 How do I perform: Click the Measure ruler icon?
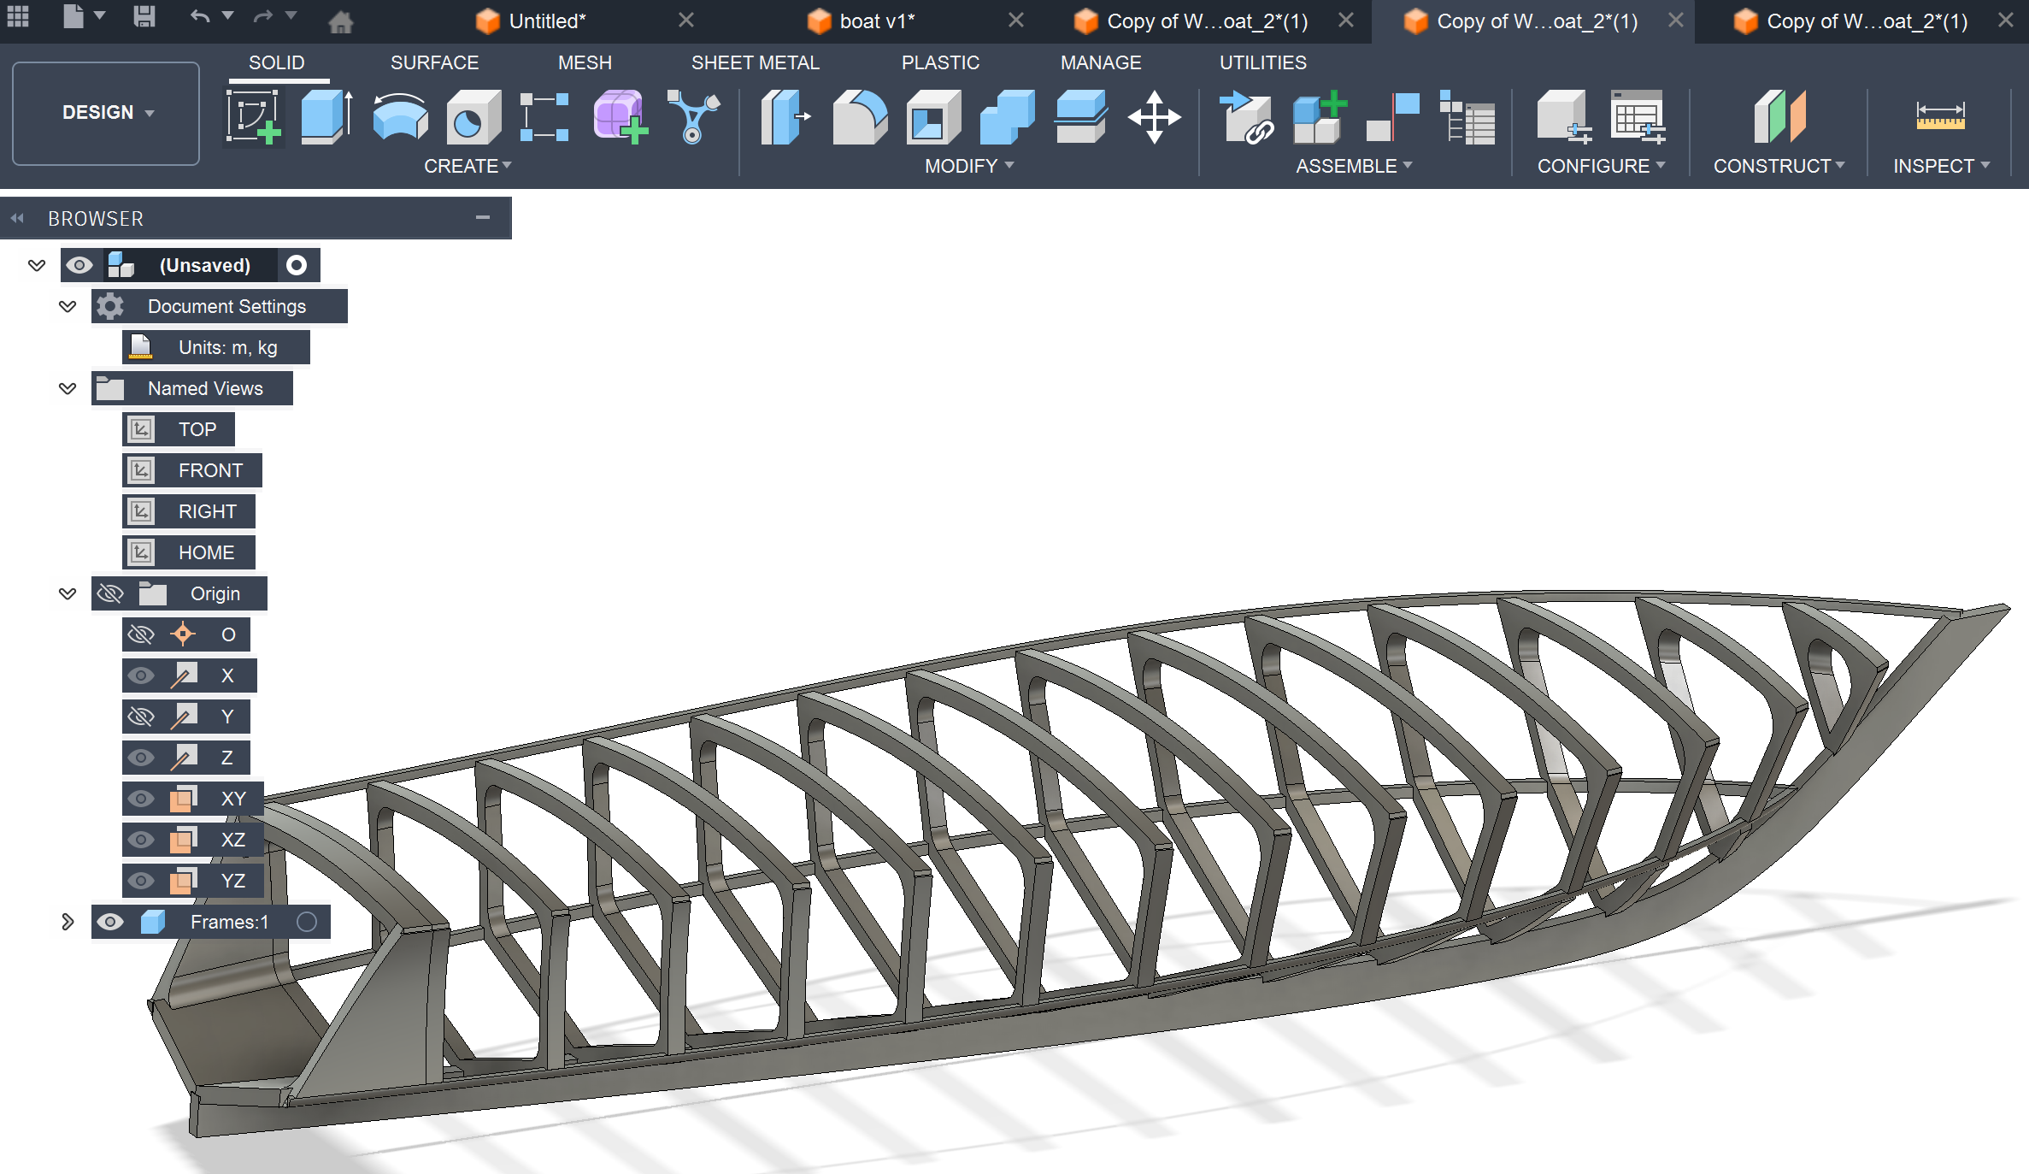click(1940, 117)
